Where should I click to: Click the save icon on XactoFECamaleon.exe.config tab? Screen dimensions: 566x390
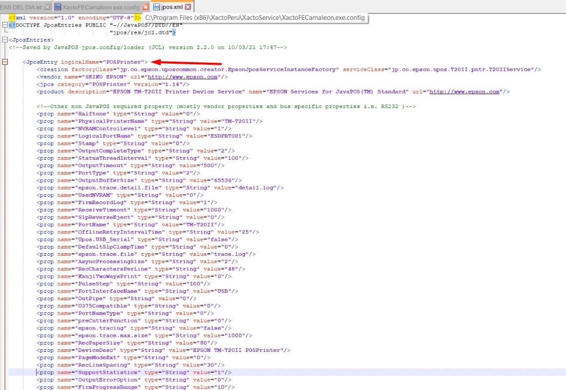coord(57,7)
